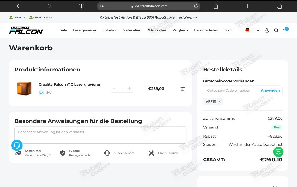Image resolution: width=297 pixels, height=187 pixels.
Task: Decrease quantity with the minus button
Action: 115,89
